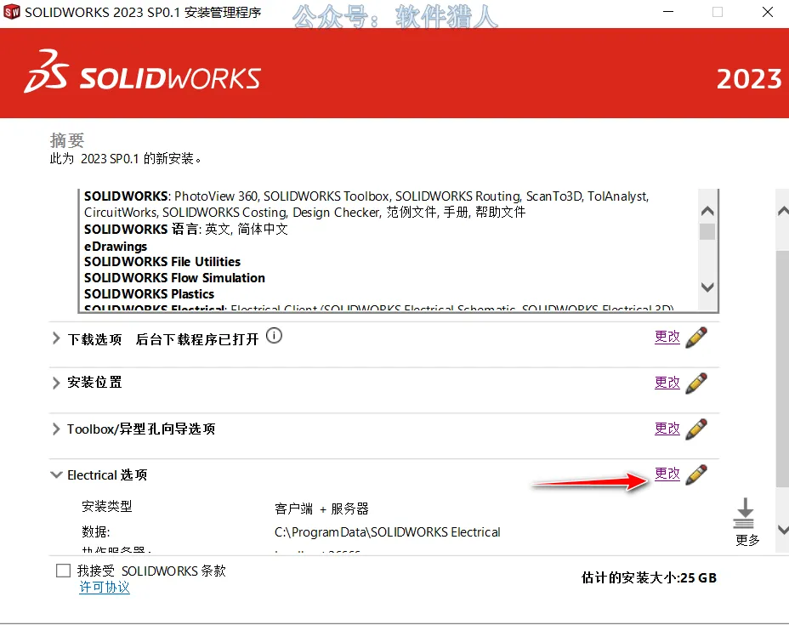The height and width of the screenshot is (625, 789).
Task: Select SOLIDWORKS Flow Simulation in list
Action: (174, 278)
